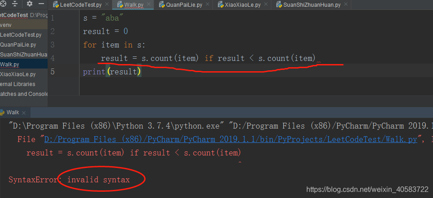Open the Walk.py file path link in console
The height and width of the screenshot is (198, 433).
click(230, 140)
